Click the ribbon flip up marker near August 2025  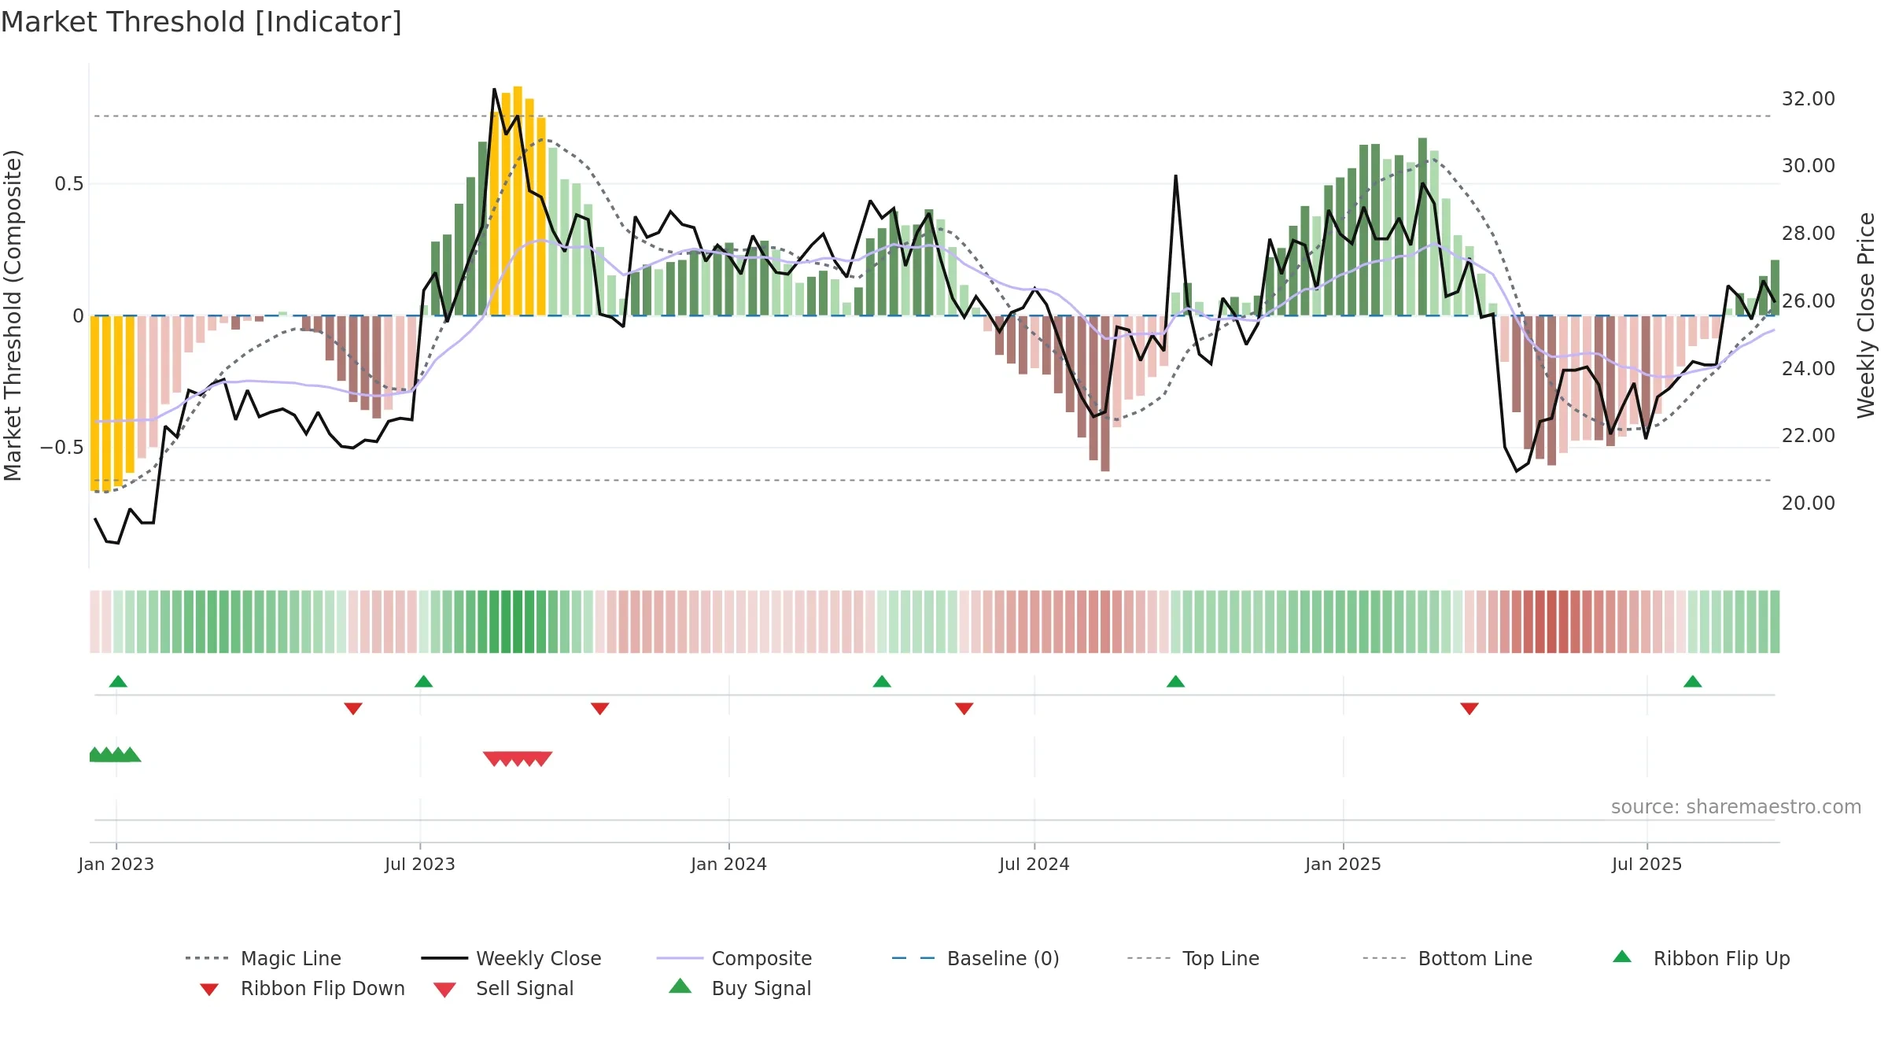pyautogui.click(x=1693, y=681)
